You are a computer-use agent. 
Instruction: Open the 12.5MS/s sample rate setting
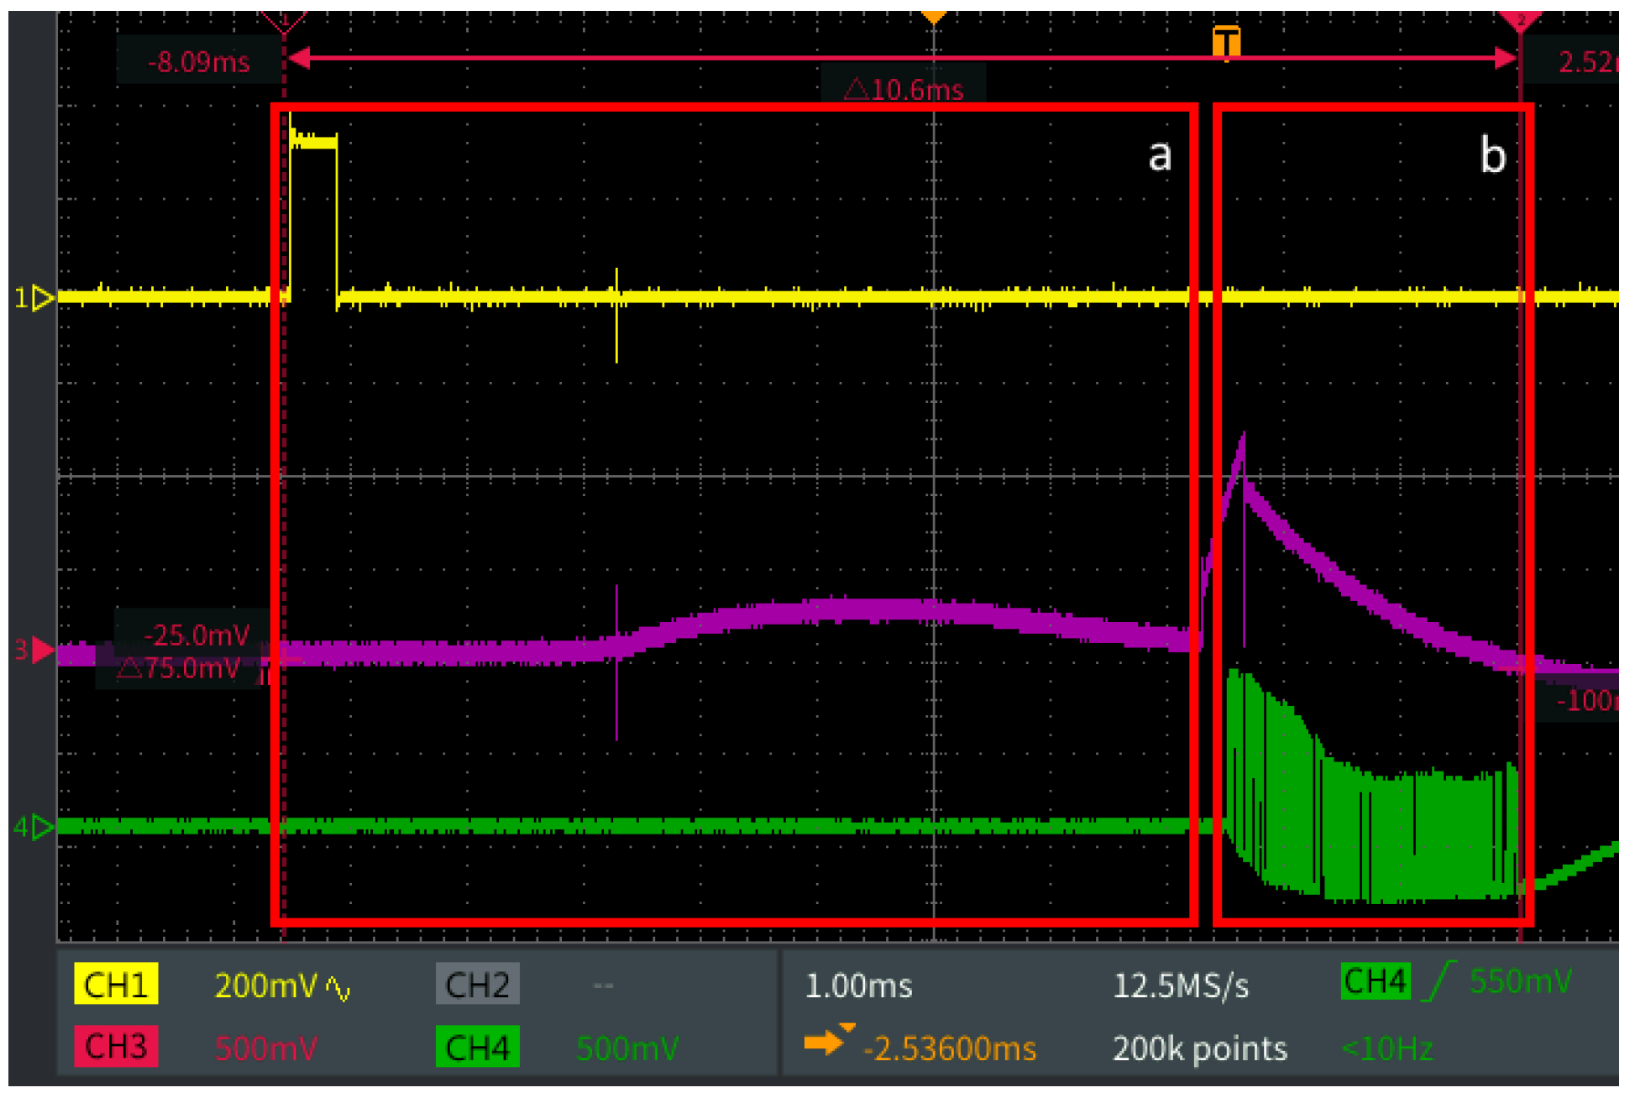(1180, 986)
